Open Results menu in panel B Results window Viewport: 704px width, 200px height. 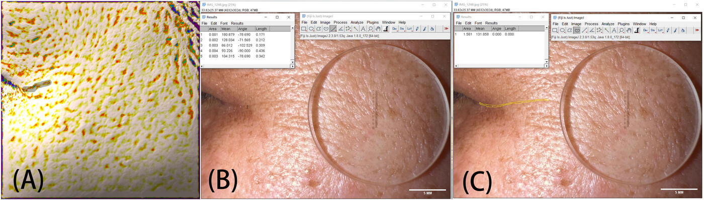[x=237, y=23]
